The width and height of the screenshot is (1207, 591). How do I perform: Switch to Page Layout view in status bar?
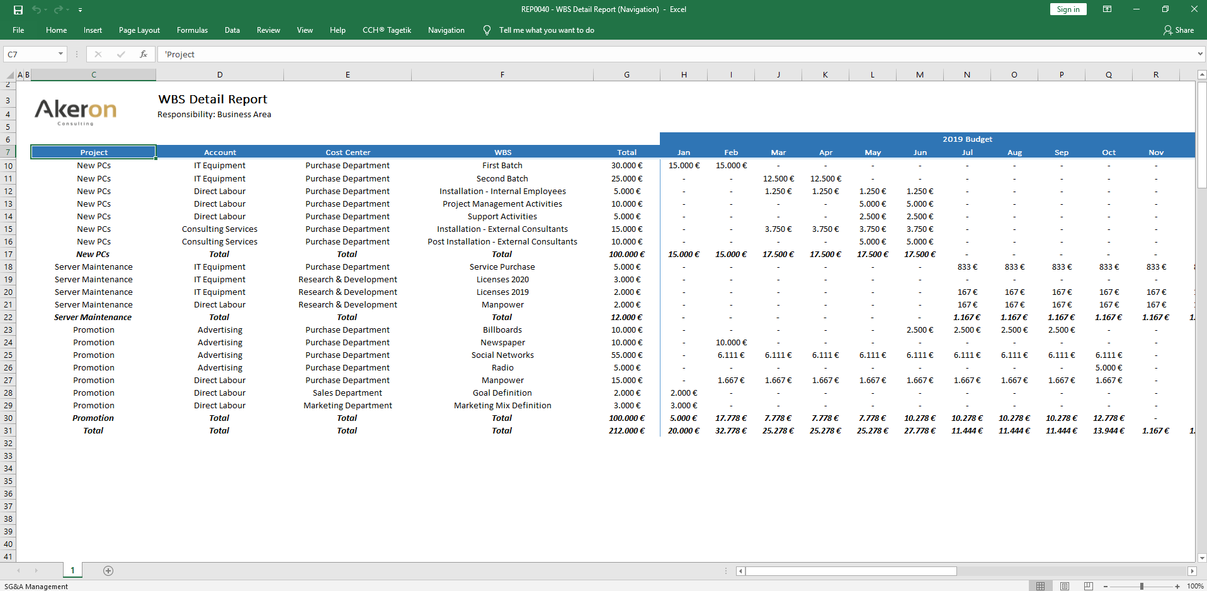pos(1064,586)
